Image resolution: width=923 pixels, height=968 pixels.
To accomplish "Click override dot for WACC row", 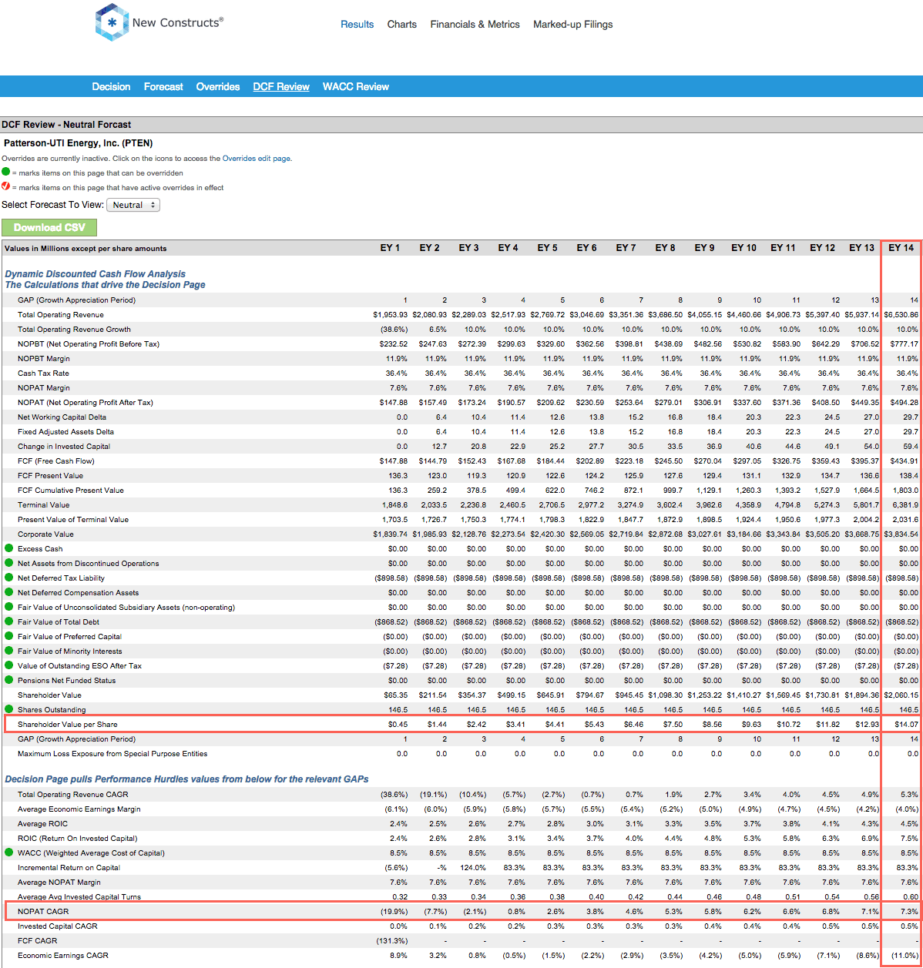I will click(8, 852).
